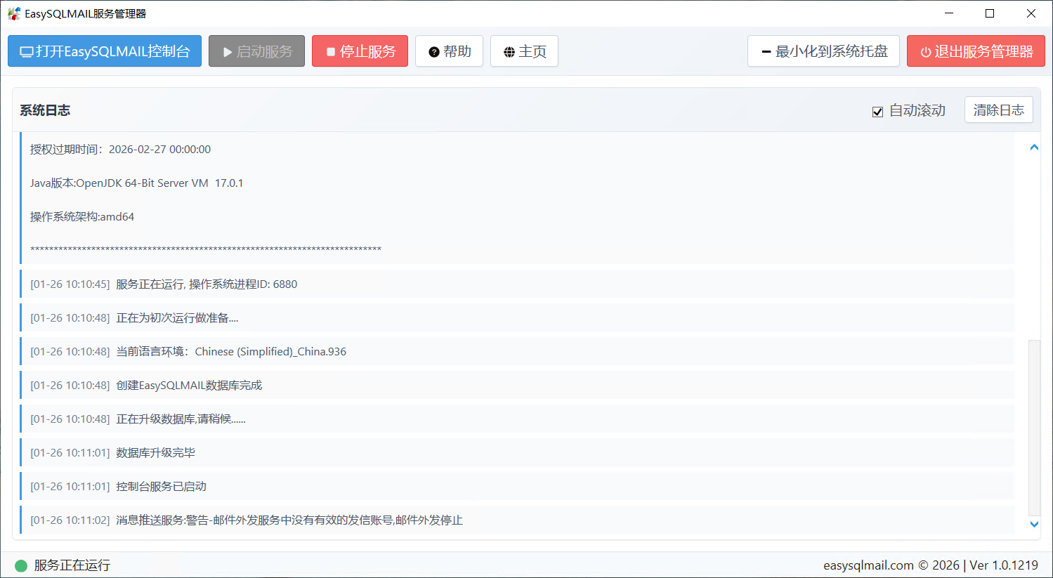The width and height of the screenshot is (1053, 578).
Task: Go to the homepage (主页) globe button
Action: pyautogui.click(x=524, y=51)
